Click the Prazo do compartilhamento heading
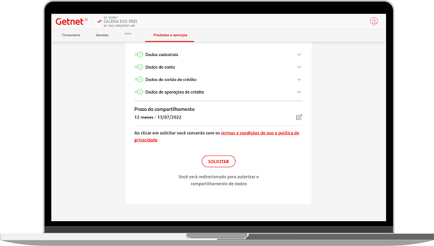The image size is (434, 246). (165, 109)
